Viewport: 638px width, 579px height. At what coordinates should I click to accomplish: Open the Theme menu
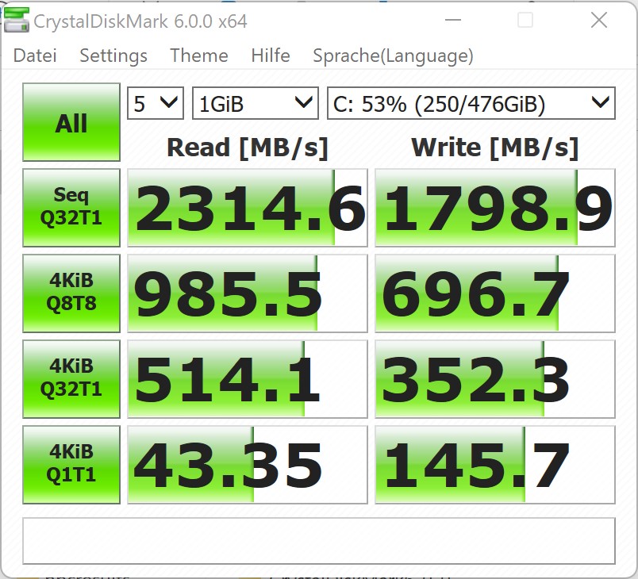click(199, 56)
